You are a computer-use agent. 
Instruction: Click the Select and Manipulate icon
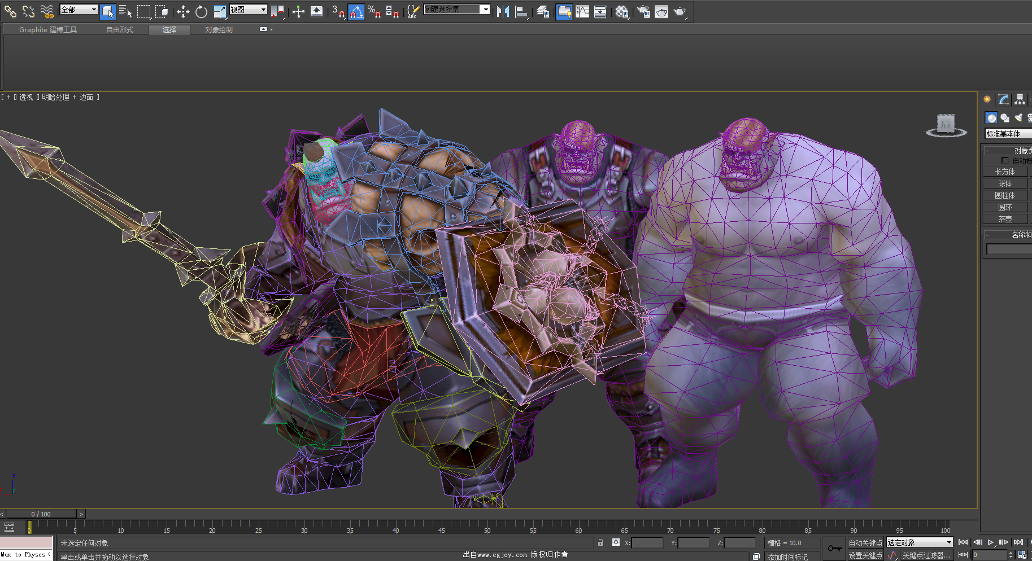point(298,11)
